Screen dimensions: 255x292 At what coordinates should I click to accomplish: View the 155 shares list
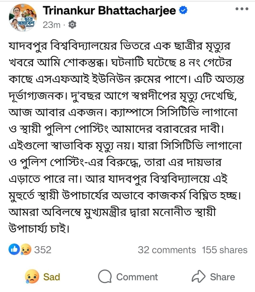click(x=224, y=250)
